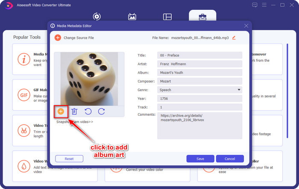Click the Media Metadata Editor info icon

(53, 26)
